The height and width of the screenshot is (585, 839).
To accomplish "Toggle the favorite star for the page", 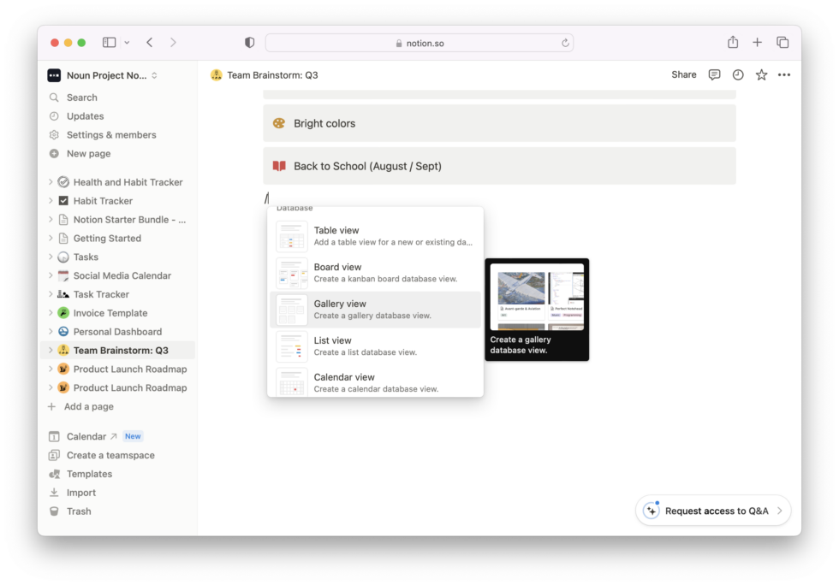I will tap(760, 74).
